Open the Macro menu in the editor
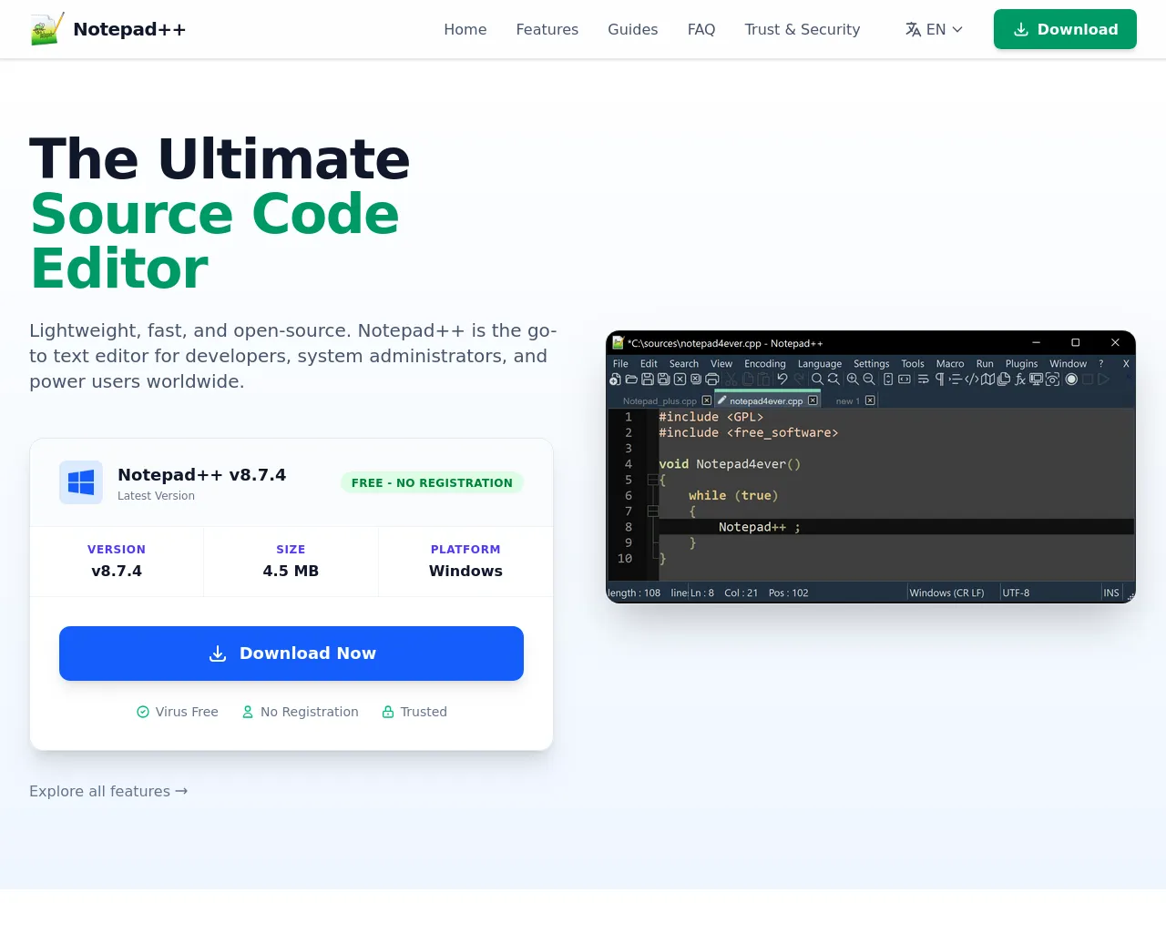1166x932 pixels. (x=950, y=363)
